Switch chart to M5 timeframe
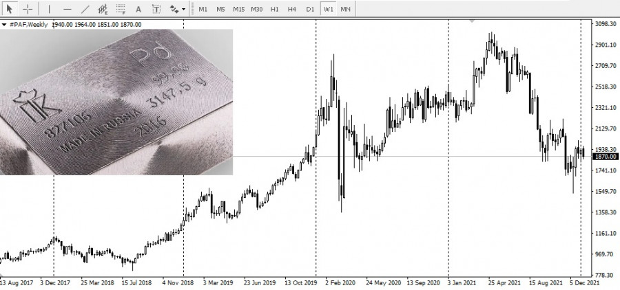The width and height of the screenshot is (620, 290). [x=220, y=9]
